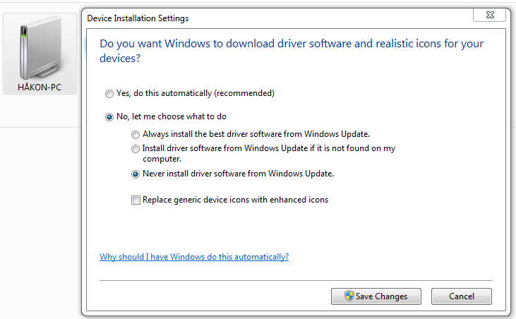Screen dimensions: 516x319
Task: Click the 'Always install the best driver software' label text
Action: pos(256,134)
